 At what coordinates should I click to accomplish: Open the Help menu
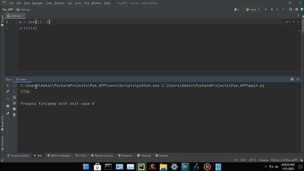coord(107,3)
